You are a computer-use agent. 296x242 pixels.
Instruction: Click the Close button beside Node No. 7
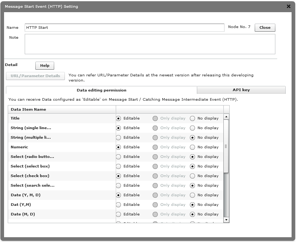click(265, 27)
